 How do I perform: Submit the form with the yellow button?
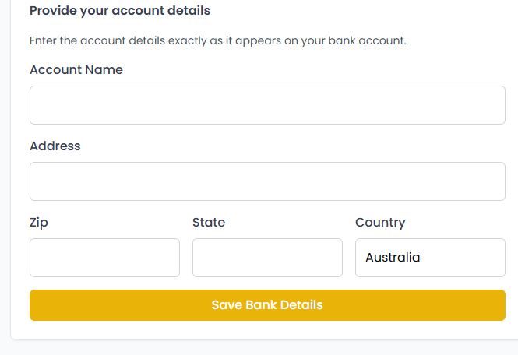pyautogui.click(x=267, y=305)
